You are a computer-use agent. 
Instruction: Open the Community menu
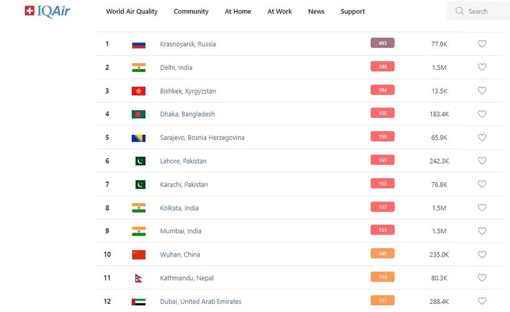pyautogui.click(x=191, y=11)
